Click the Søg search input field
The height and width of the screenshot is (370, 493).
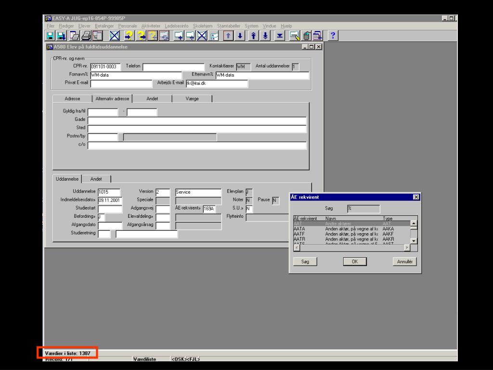point(363,208)
